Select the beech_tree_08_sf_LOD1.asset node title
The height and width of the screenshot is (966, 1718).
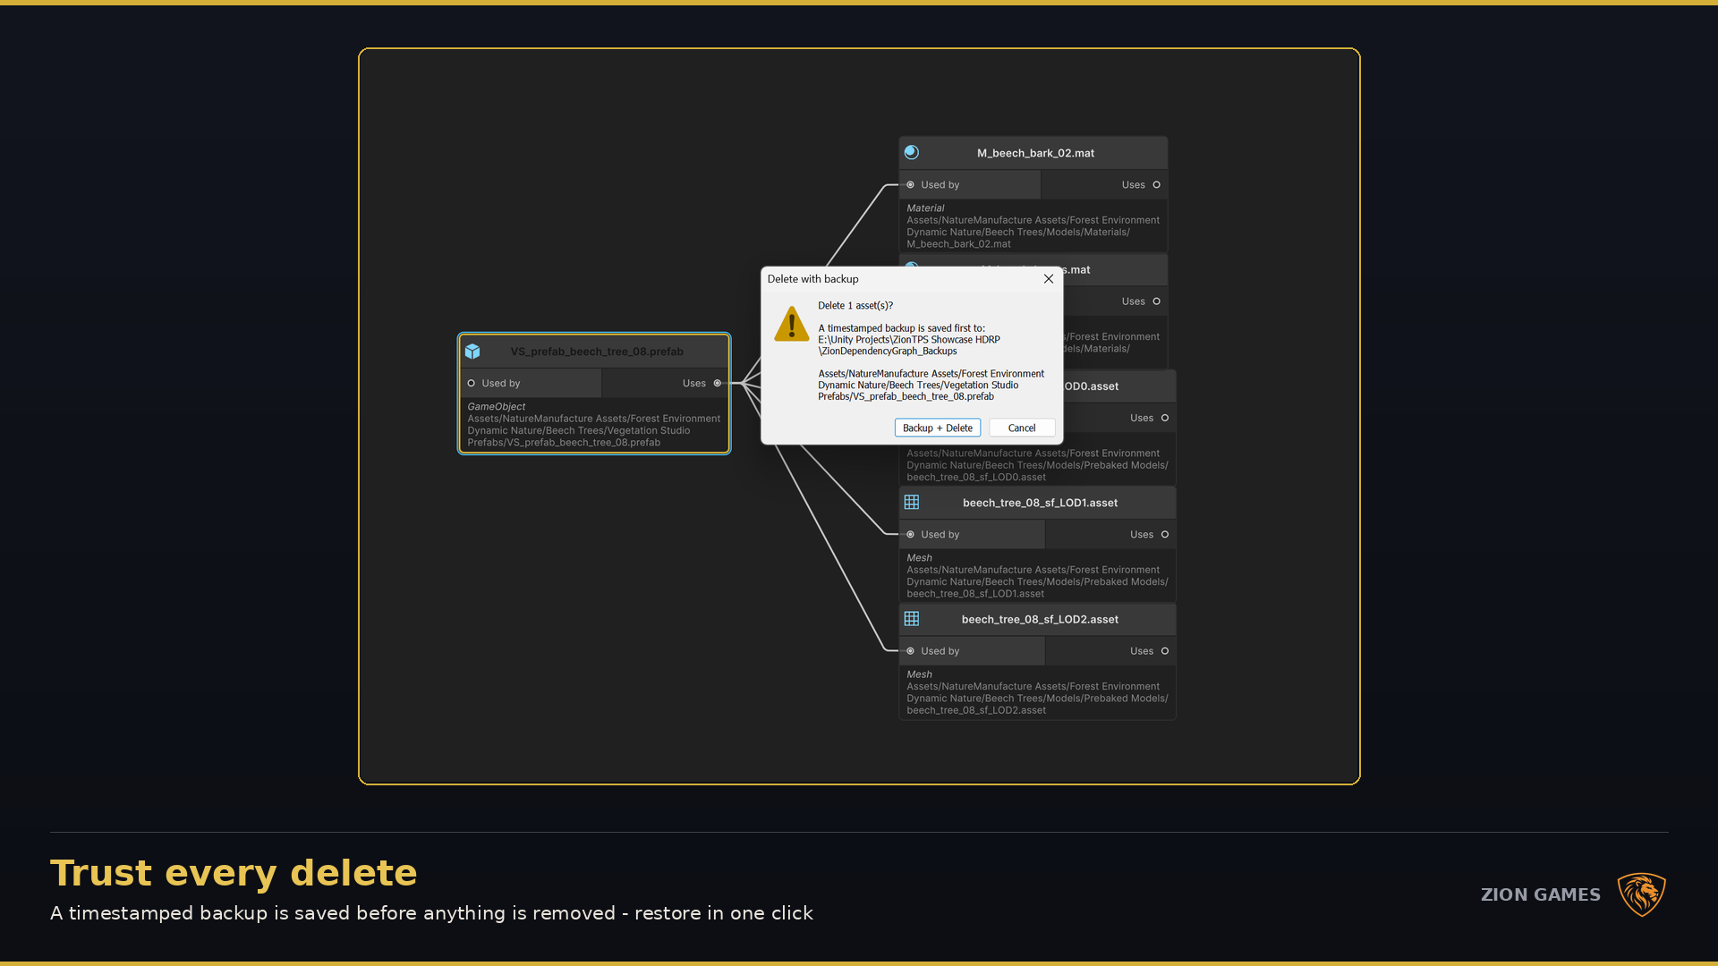(x=1040, y=503)
